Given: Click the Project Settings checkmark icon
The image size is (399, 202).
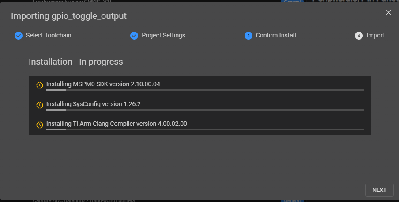Looking at the screenshot, I should point(134,36).
